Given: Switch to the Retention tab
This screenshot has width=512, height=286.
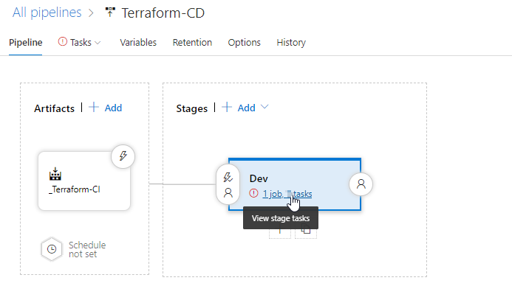Looking at the screenshot, I should [x=192, y=42].
